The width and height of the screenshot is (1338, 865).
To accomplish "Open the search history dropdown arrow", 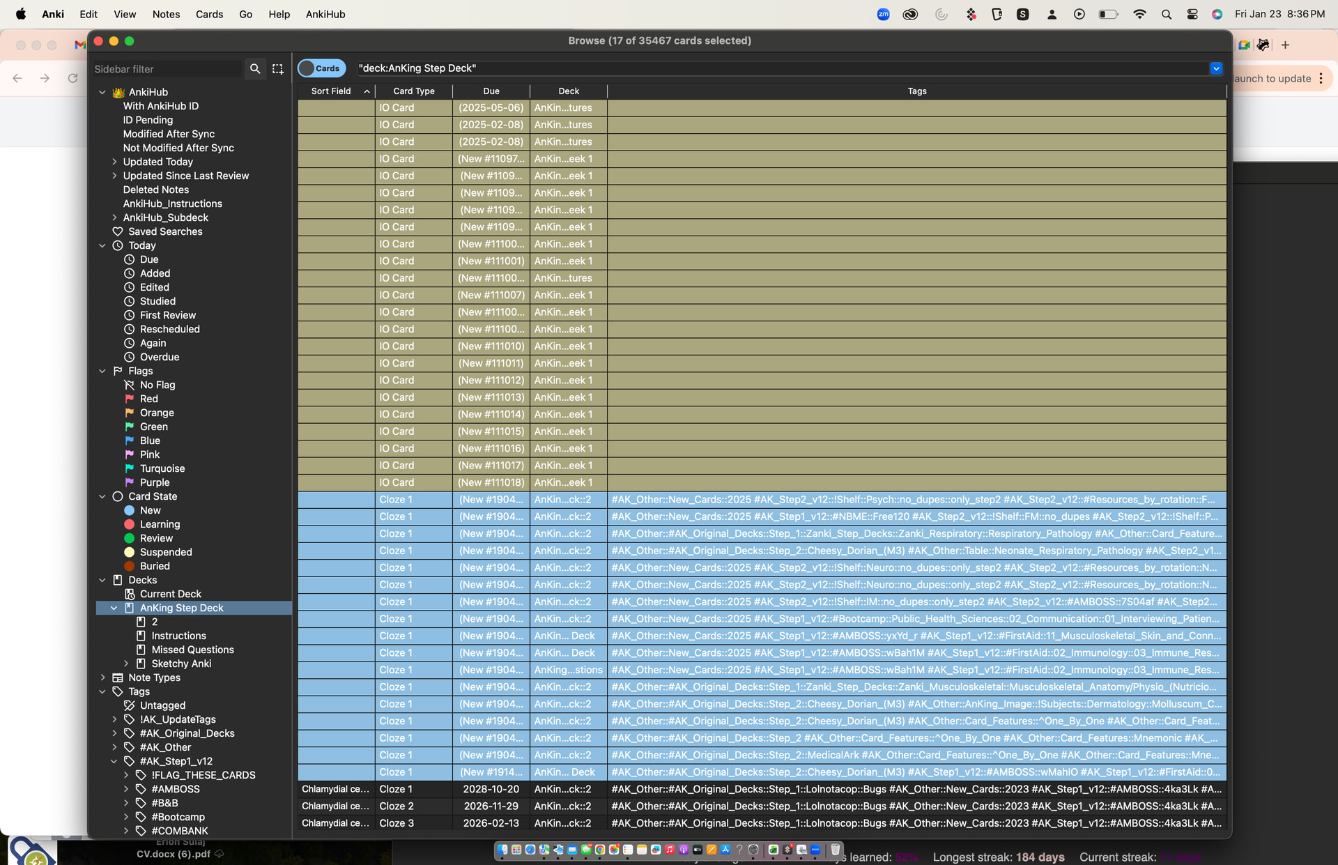I will 1216,68.
